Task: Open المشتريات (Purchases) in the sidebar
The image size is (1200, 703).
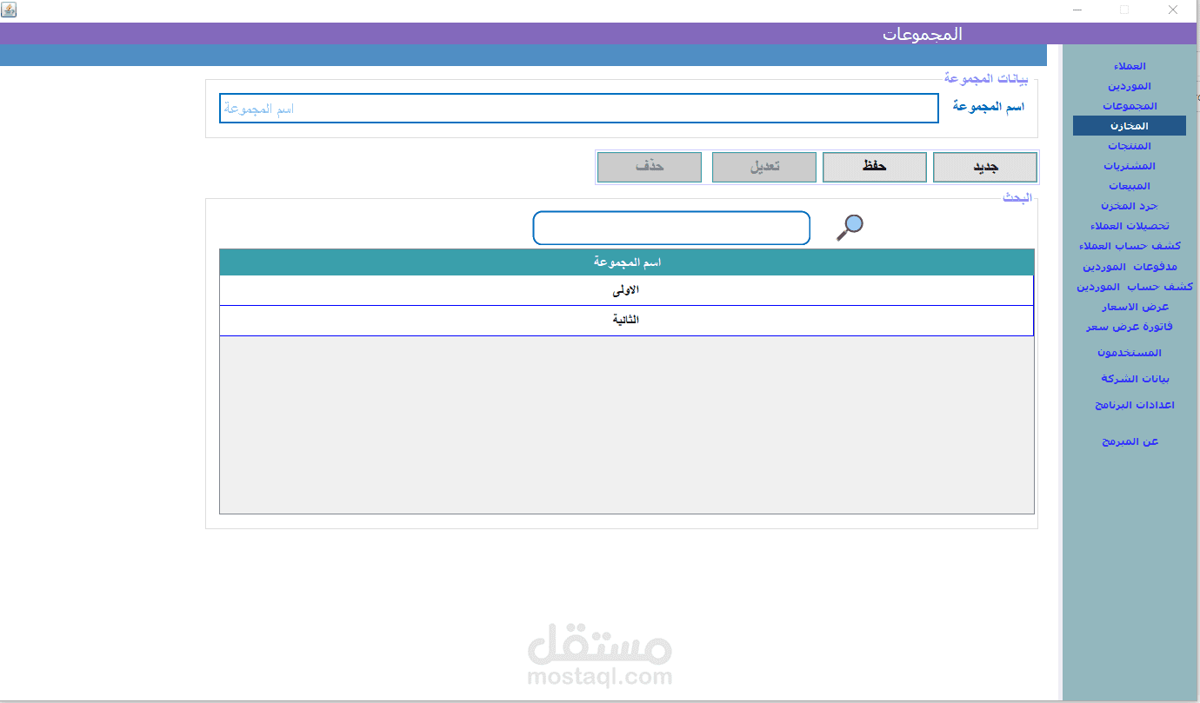Action: tap(1130, 166)
